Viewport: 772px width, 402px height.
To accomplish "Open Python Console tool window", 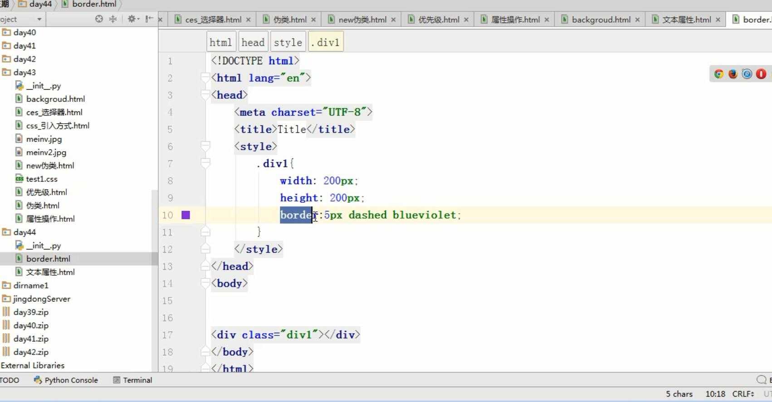I will 66,380.
